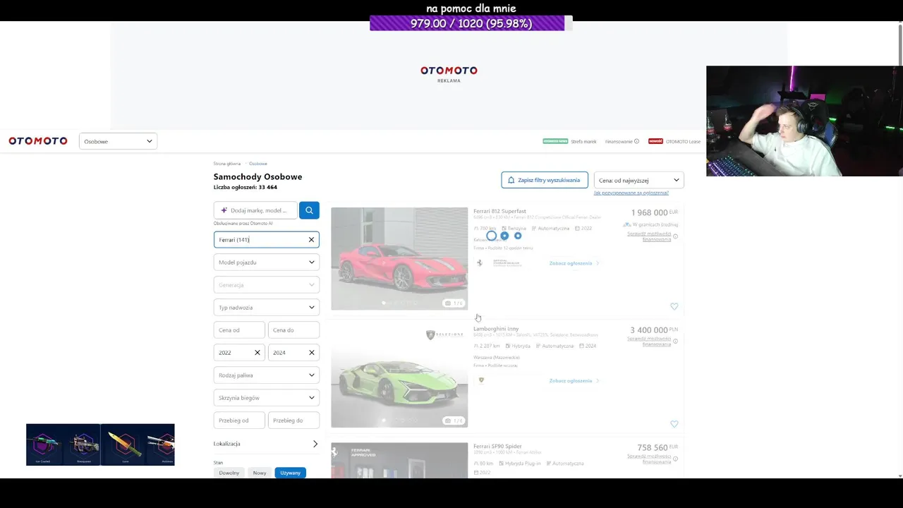The image size is (903, 508).
Task: Click the info icon next to Finansowanie
Action: [x=636, y=141]
